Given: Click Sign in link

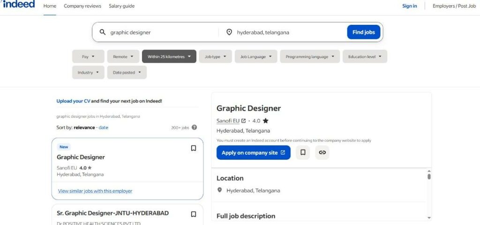Looking at the screenshot, I should (409, 6).
